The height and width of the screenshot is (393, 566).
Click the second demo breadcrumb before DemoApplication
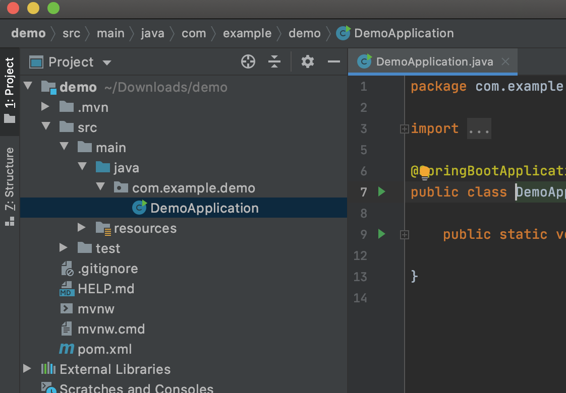coord(305,33)
